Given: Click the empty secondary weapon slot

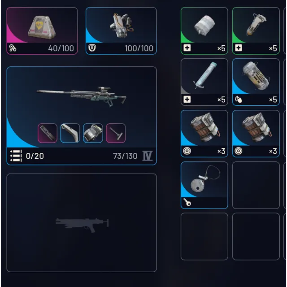Looking at the screenshot, I should [x=82, y=223].
